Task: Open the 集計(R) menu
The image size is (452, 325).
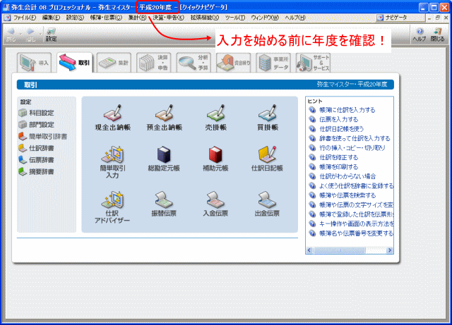Action: [x=137, y=18]
